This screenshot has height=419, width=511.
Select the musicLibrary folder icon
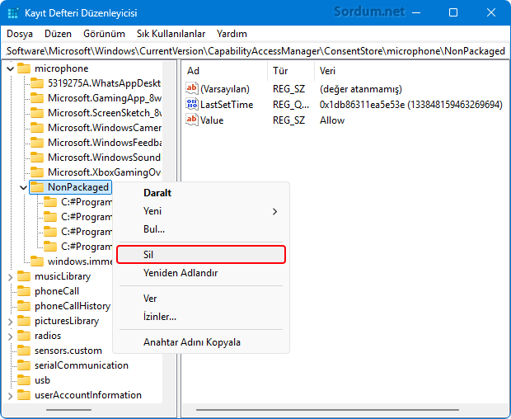(x=24, y=276)
